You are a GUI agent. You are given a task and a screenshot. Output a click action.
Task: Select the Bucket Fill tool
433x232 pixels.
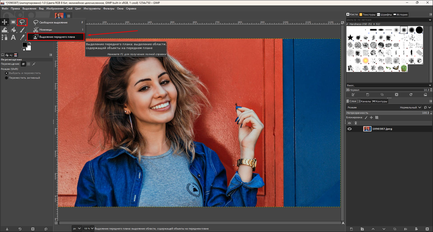pyautogui.click(x=13, y=30)
